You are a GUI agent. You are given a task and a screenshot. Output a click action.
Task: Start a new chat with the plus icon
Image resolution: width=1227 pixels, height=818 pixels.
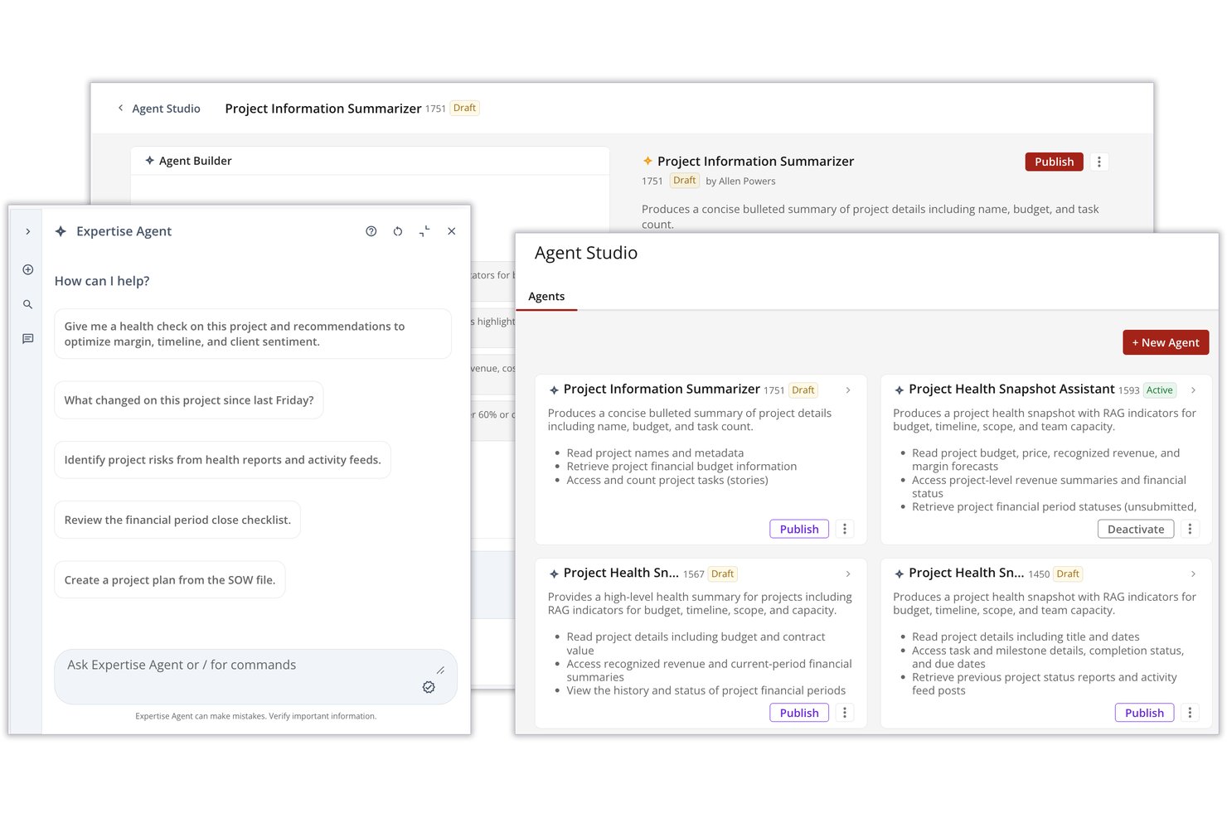27,269
